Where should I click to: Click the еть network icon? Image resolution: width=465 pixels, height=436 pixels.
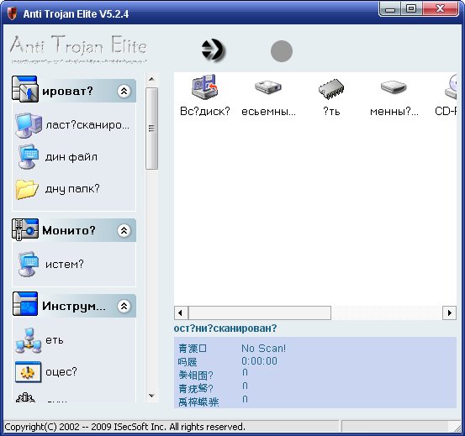tap(29, 340)
